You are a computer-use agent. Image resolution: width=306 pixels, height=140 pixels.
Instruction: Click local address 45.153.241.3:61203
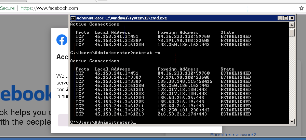(x=119, y=94)
